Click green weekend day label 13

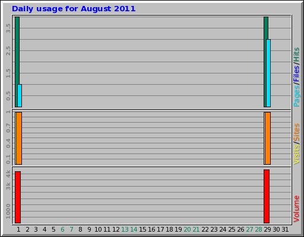125,229
